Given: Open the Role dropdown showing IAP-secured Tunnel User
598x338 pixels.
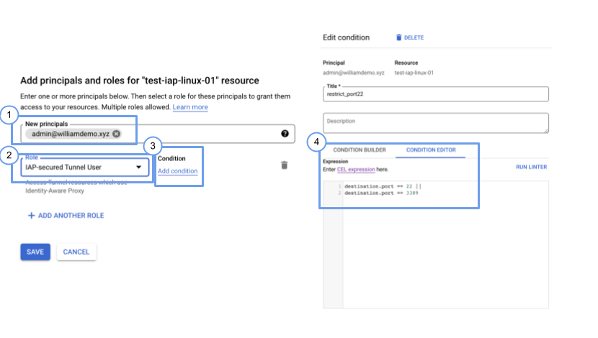Looking at the screenshot, I should click(85, 167).
